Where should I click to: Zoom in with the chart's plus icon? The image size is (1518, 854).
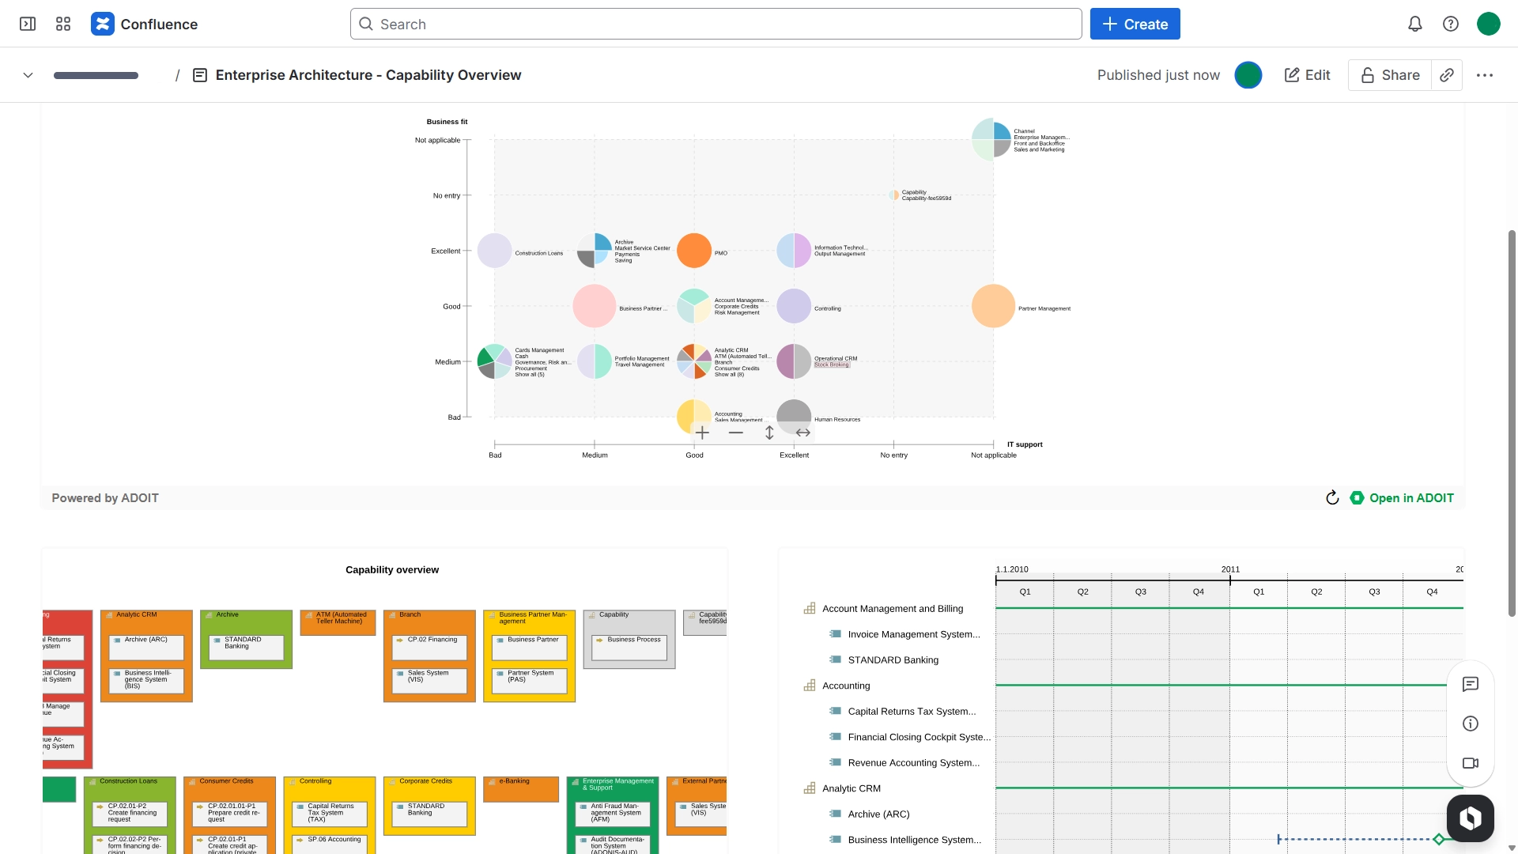tap(702, 433)
